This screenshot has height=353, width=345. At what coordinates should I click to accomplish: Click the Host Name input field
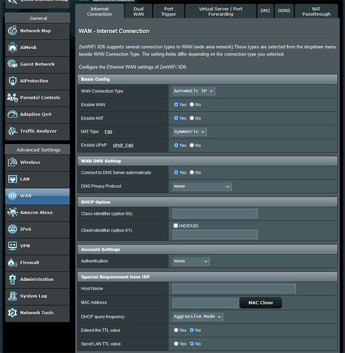[234, 288]
